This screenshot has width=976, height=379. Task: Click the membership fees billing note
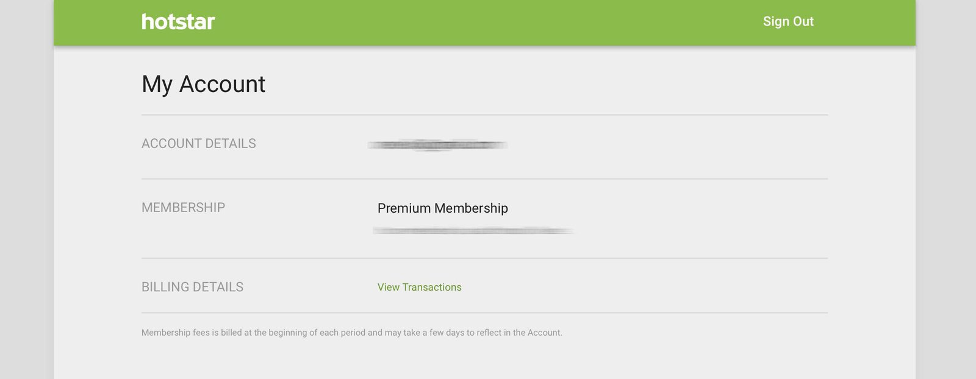click(x=352, y=333)
